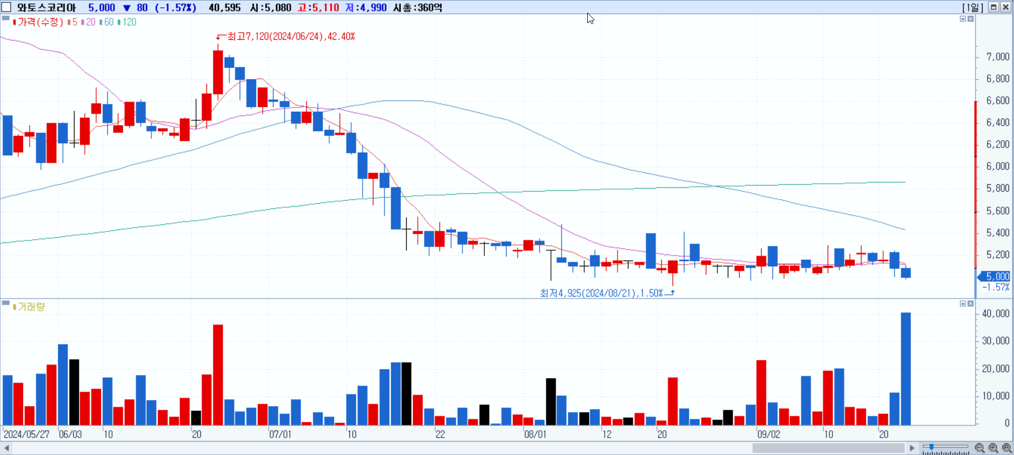
Task: Close the volume (거래량) pane
Action: pyautogui.click(x=970, y=303)
